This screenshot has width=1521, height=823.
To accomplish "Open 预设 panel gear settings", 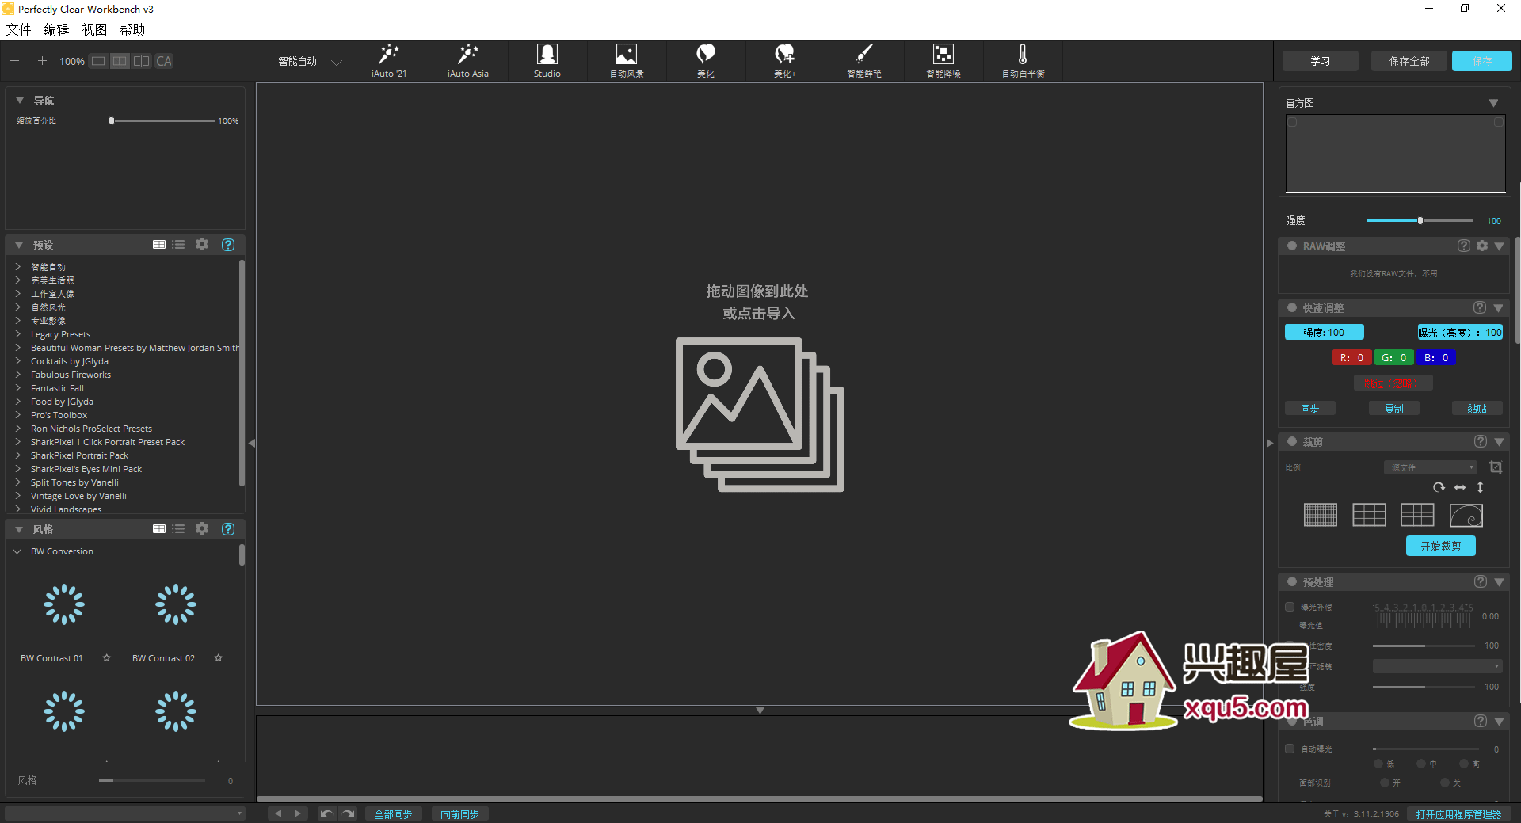I will click(202, 244).
